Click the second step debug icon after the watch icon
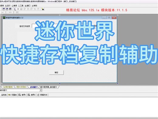 pyautogui.click(x=28, y=9)
